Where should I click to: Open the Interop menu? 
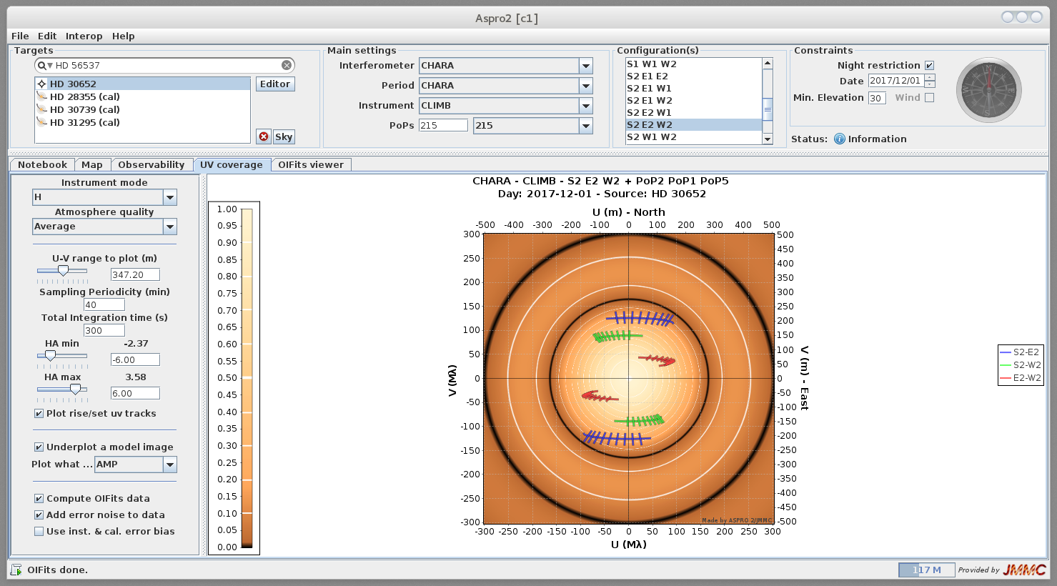(x=84, y=36)
